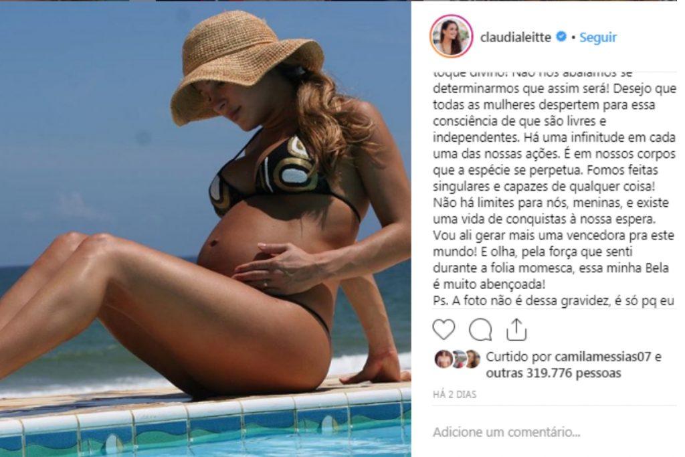685x457 pixels.
Task: Open claudialeitte's profile picture
Action: point(452,36)
